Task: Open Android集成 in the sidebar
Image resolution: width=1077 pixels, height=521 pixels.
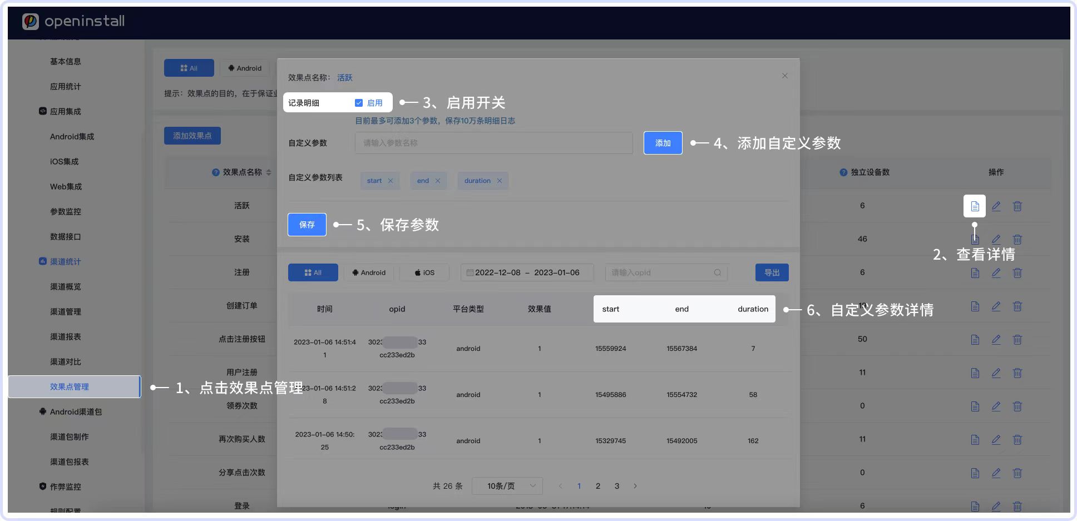Action: click(72, 136)
